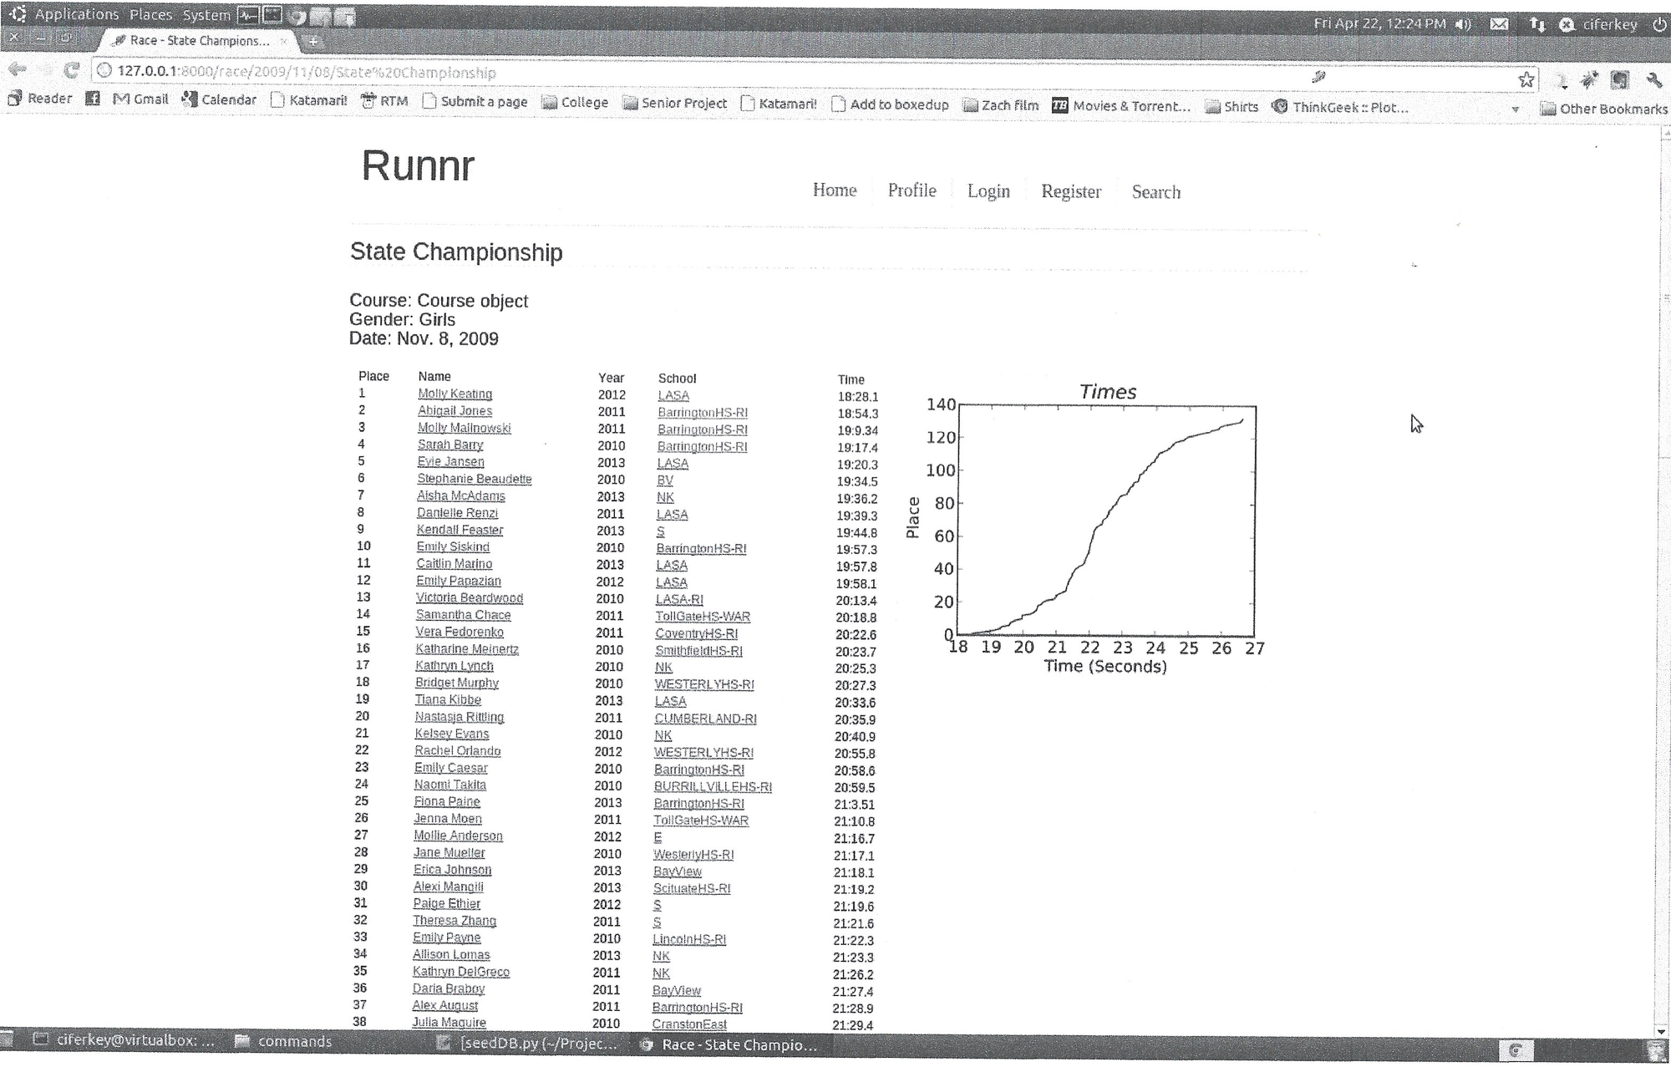Open the mail envelope indicator

tap(1500, 24)
